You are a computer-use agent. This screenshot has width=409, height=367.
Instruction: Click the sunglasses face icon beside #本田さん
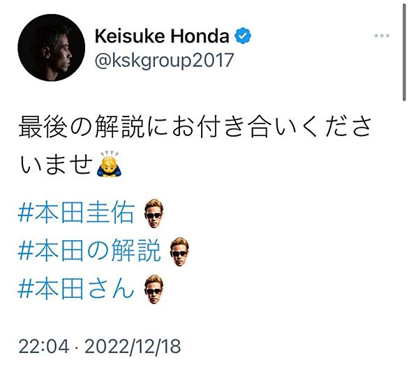pos(154,290)
